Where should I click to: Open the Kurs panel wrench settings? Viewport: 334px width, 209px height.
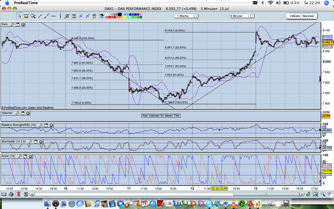[x=12, y=24]
